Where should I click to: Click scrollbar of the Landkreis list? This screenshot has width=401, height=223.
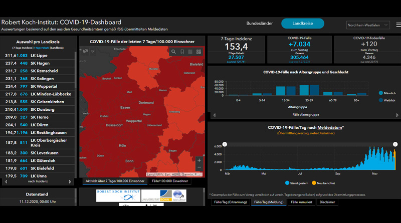[76, 70]
